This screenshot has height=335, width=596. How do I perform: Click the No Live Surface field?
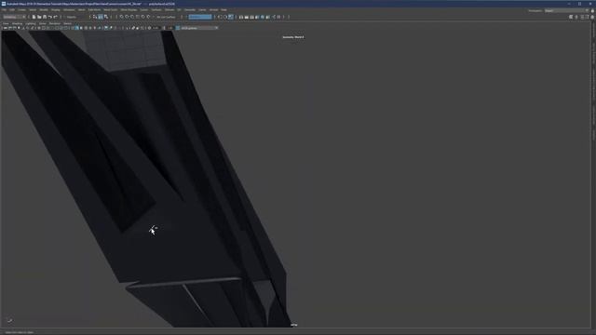coord(167,17)
